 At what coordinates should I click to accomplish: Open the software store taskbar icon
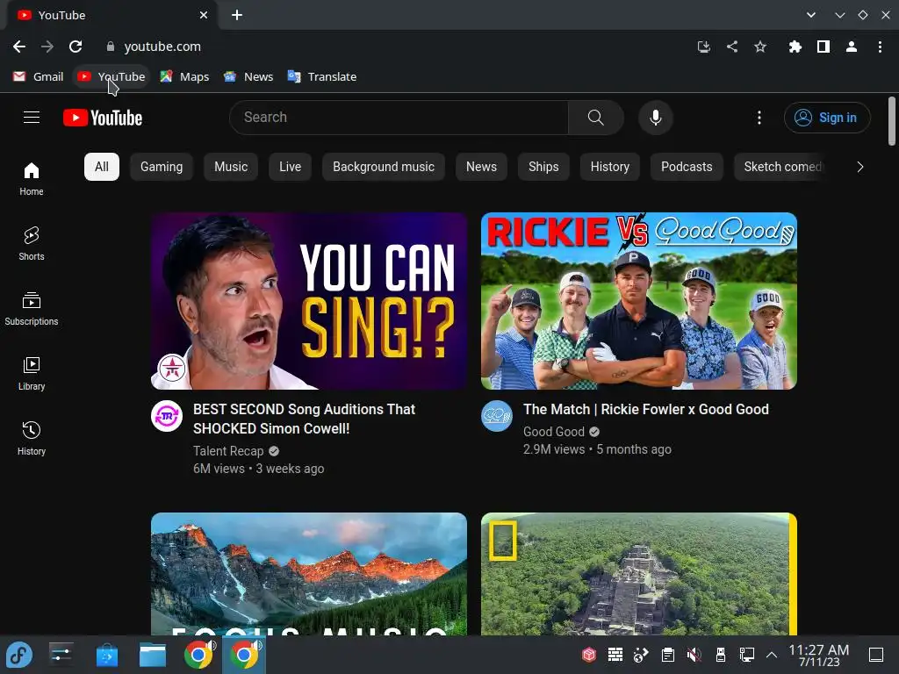(106, 655)
